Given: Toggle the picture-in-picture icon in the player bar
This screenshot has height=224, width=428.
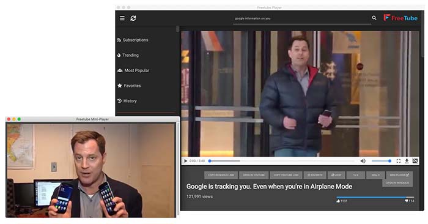Looking at the screenshot, I should (415, 161).
